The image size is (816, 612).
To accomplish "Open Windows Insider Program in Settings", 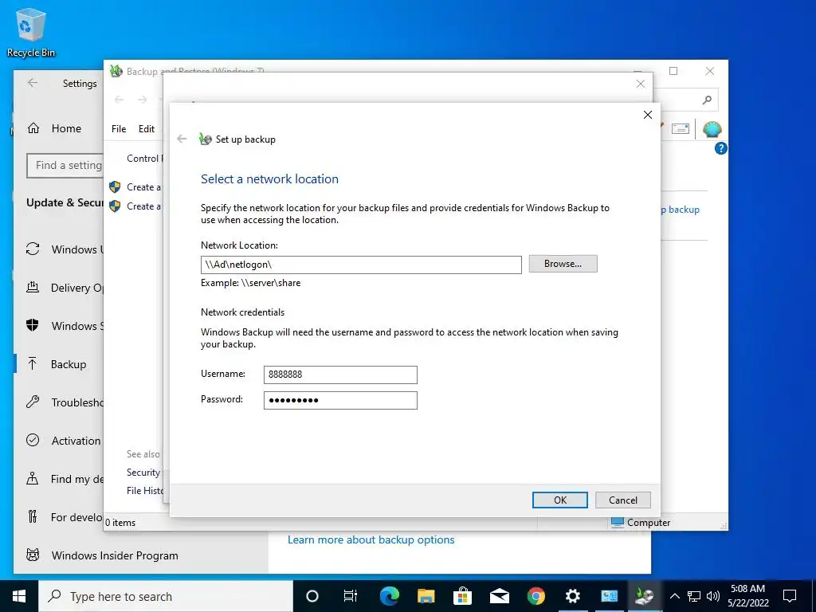I will [102, 555].
